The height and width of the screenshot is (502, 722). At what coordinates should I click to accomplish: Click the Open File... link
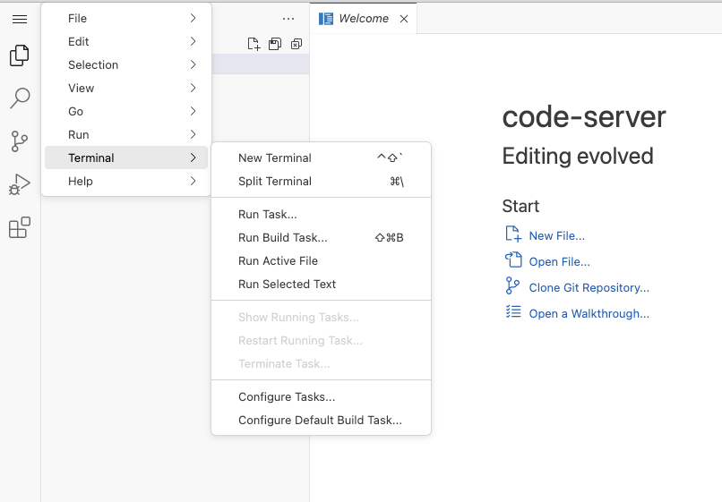point(560,262)
